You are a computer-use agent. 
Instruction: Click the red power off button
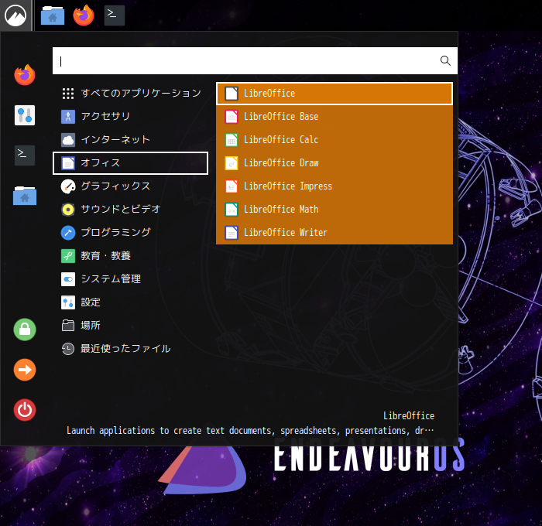(x=25, y=410)
